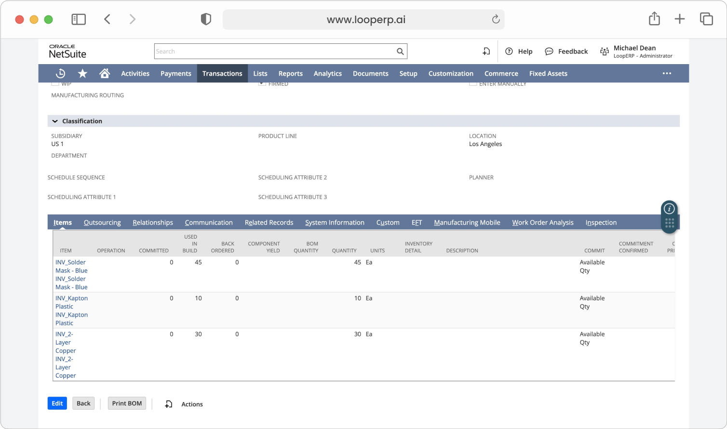Click the blue Edit button

click(x=57, y=403)
